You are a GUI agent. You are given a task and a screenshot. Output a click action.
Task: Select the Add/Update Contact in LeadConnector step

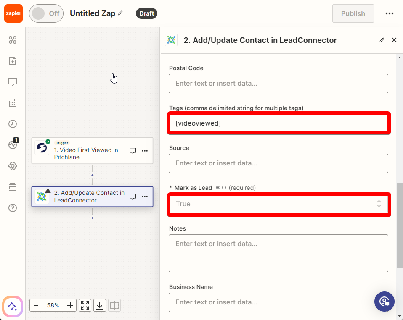[92, 197]
